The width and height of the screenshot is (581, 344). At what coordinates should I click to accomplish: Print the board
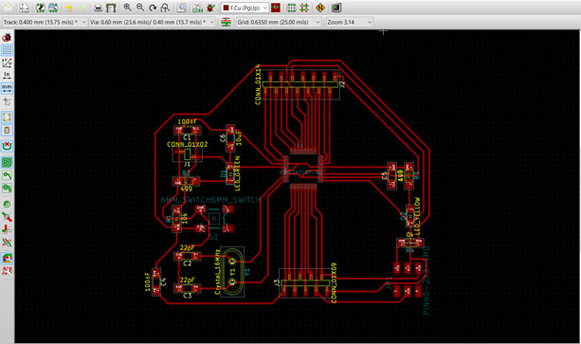tap(99, 8)
